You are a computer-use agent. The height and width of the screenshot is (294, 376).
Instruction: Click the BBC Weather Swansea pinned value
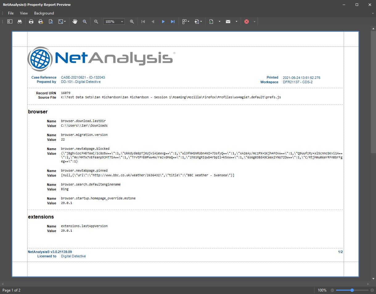tap(148, 175)
